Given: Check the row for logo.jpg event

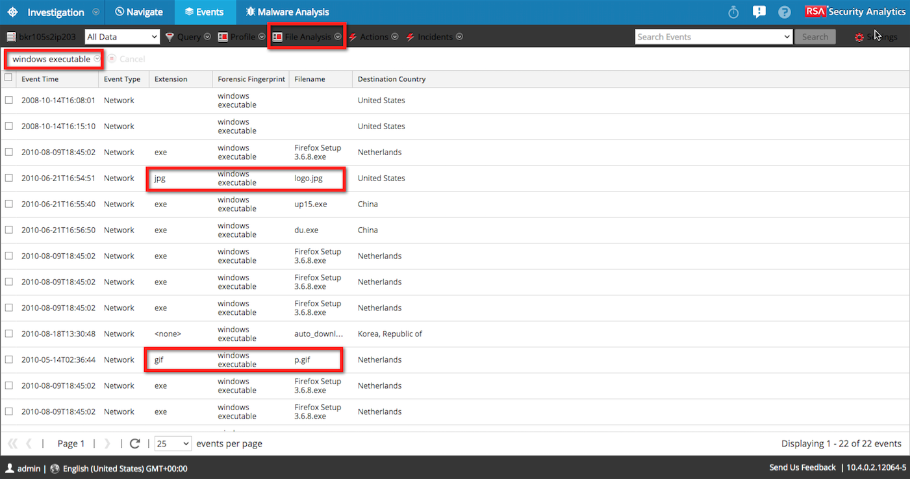Looking at the screenshot, I should point(8,178).
